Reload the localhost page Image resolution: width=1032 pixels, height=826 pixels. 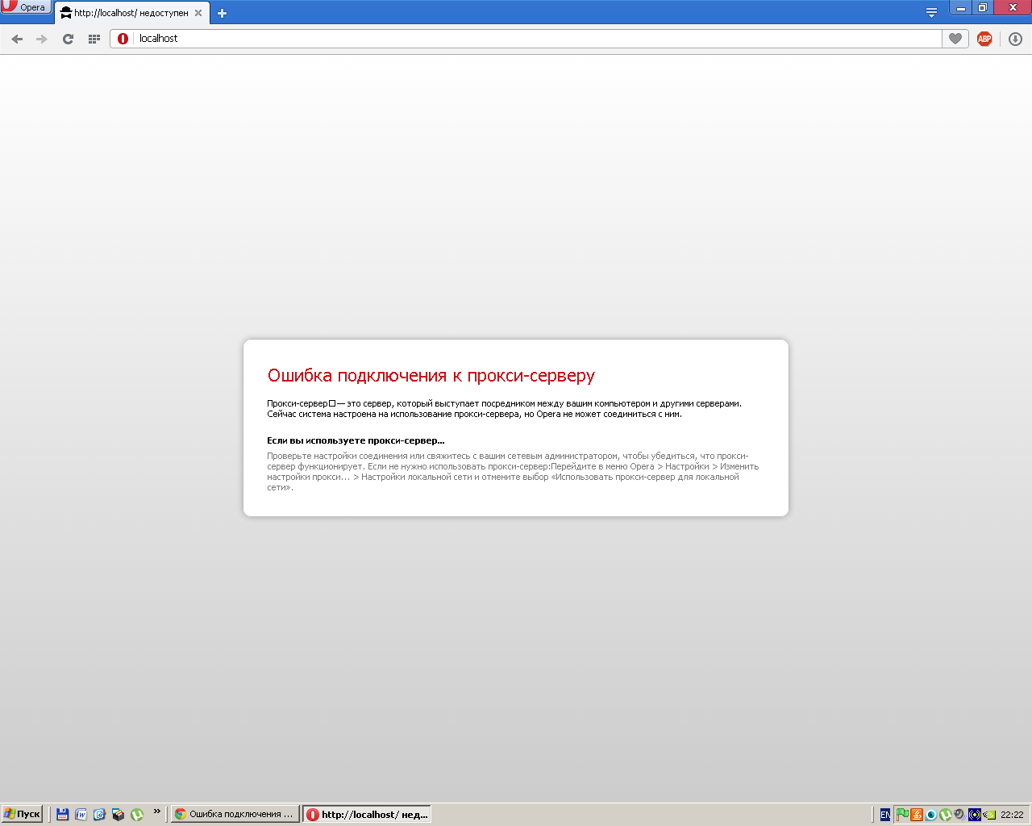(68, 39)
